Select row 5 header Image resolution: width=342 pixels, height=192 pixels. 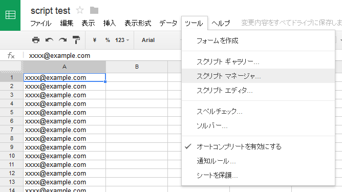pyautogui.click(x=12, y=112)
